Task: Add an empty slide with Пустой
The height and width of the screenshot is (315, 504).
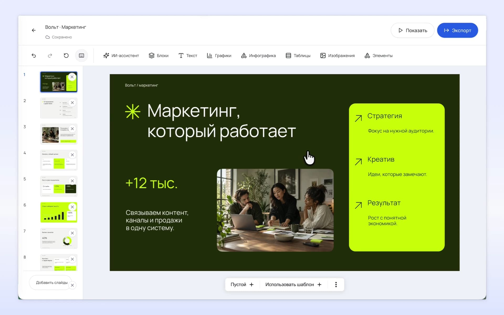Action: click(x=242, y=285)
